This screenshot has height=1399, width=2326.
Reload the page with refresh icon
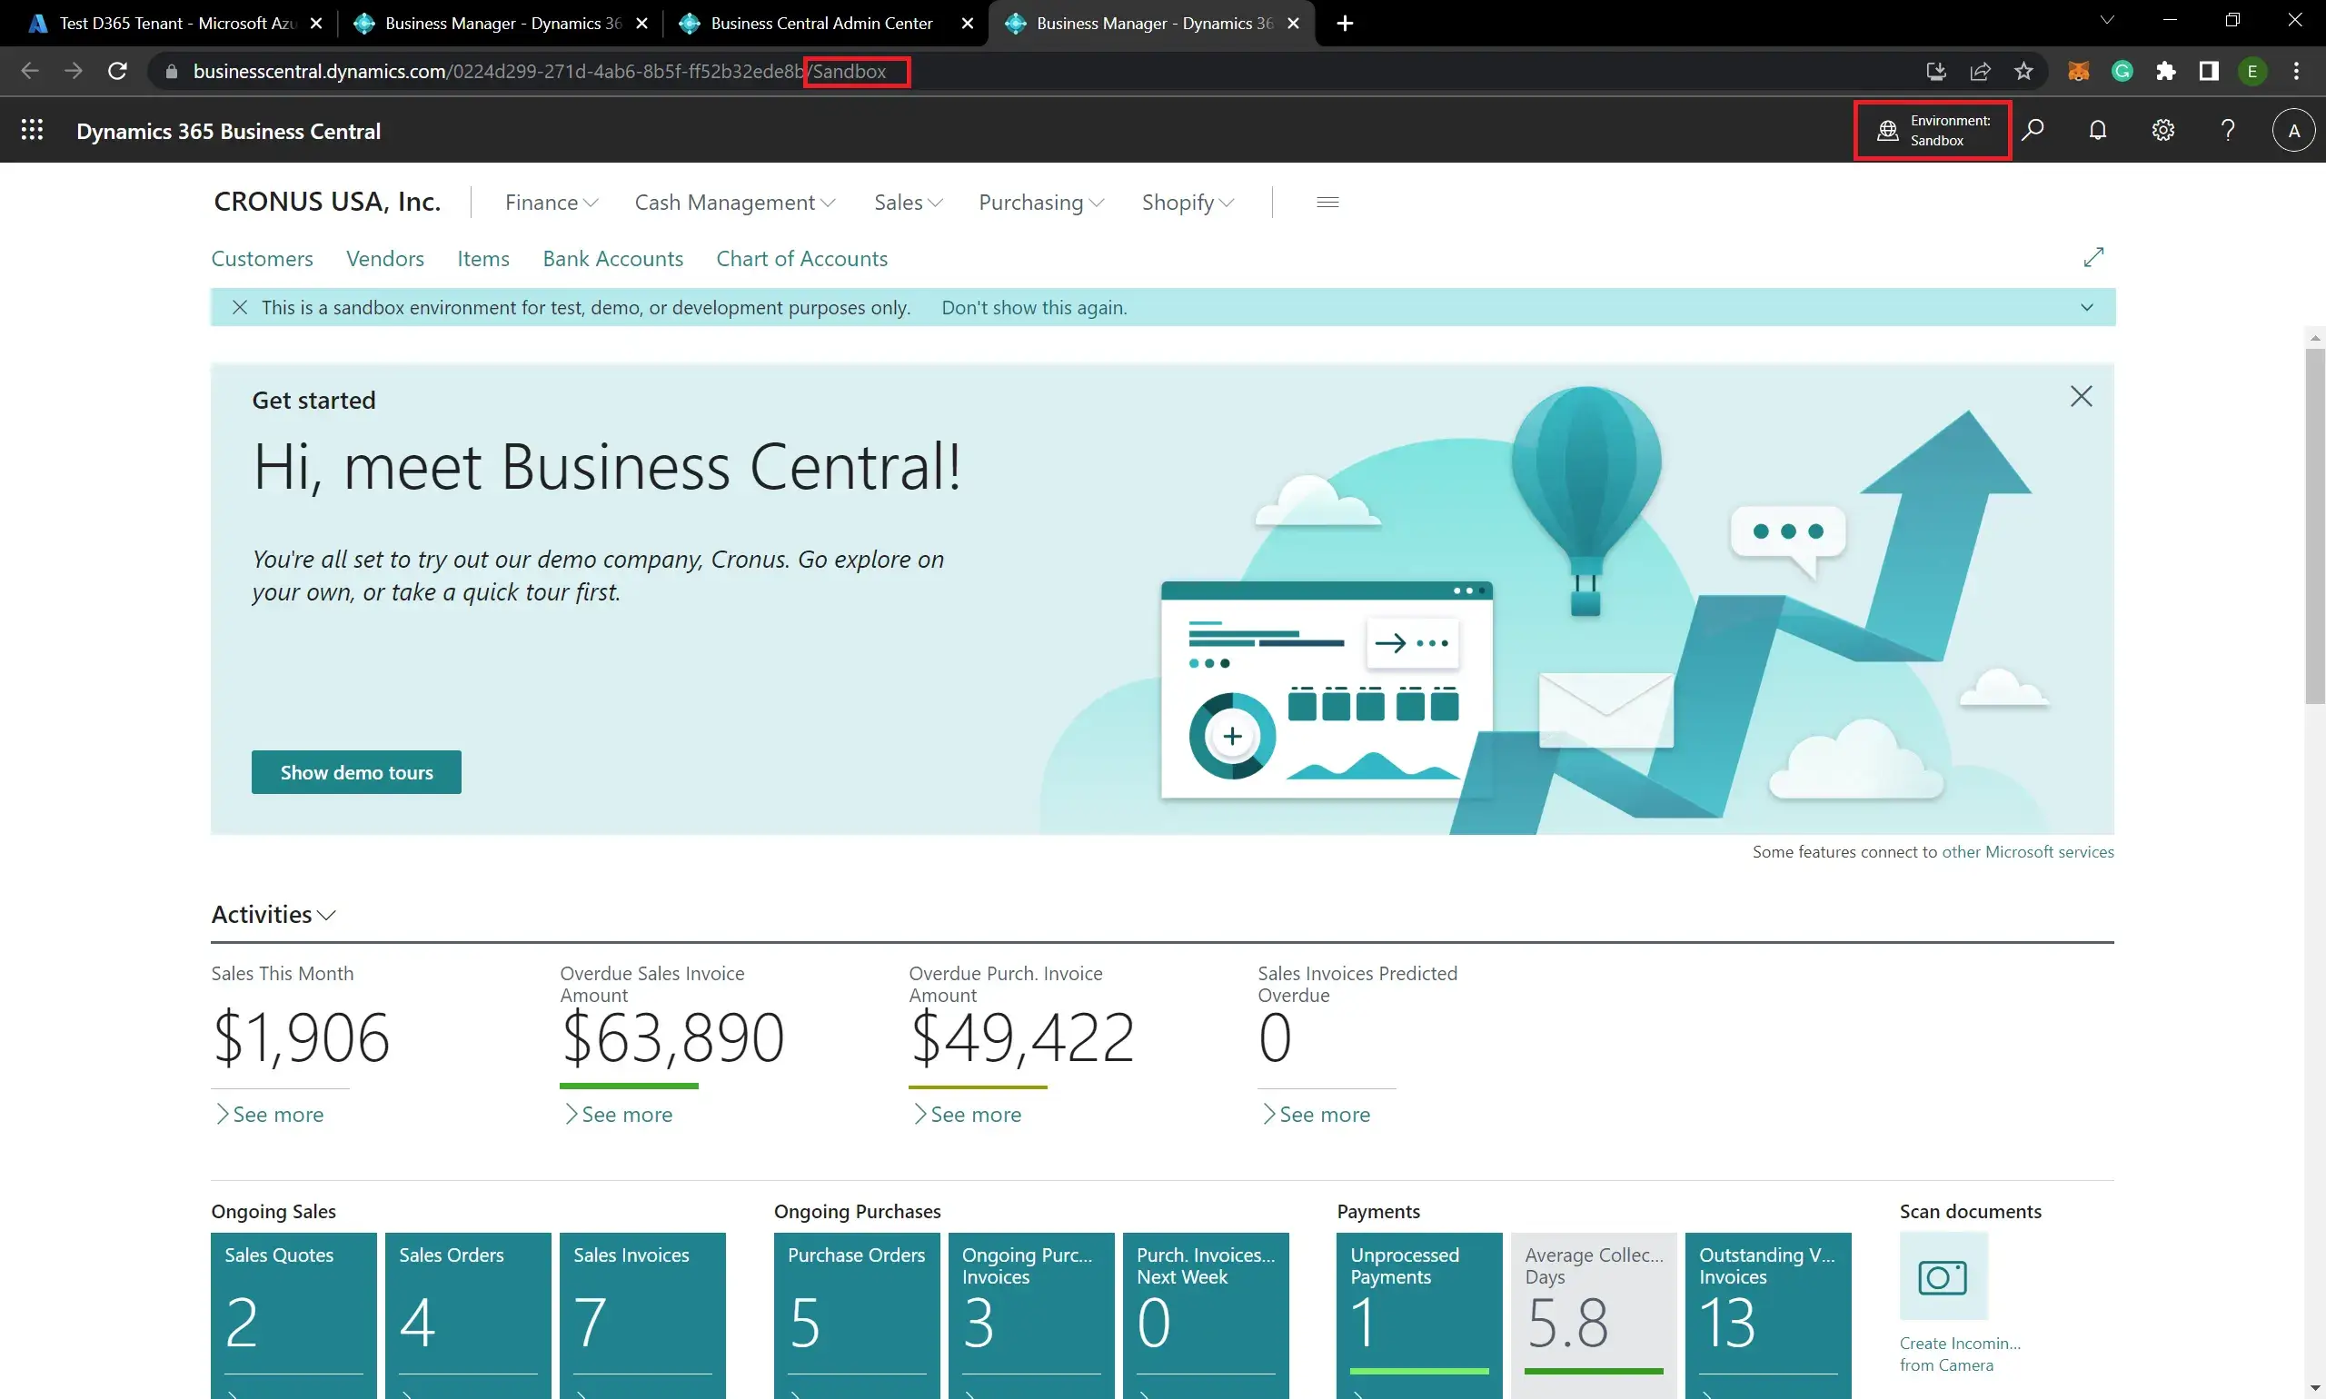117,71
